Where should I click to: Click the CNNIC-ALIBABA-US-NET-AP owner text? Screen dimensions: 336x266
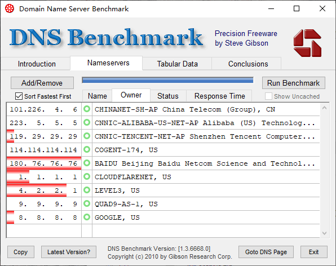point(205,123)
